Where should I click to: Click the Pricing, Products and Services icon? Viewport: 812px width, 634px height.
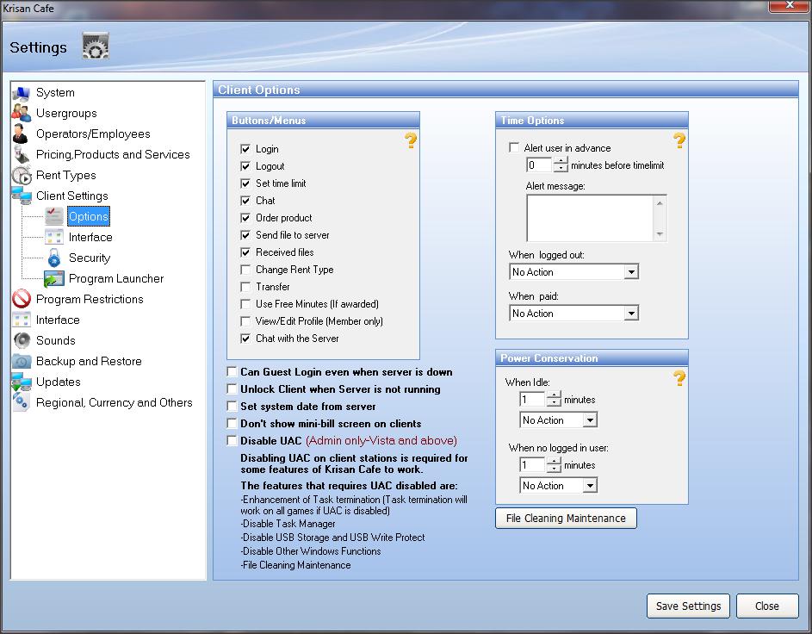point(22,155)
